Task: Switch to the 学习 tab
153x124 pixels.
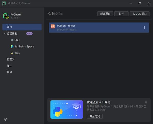Action: (9, 72)
